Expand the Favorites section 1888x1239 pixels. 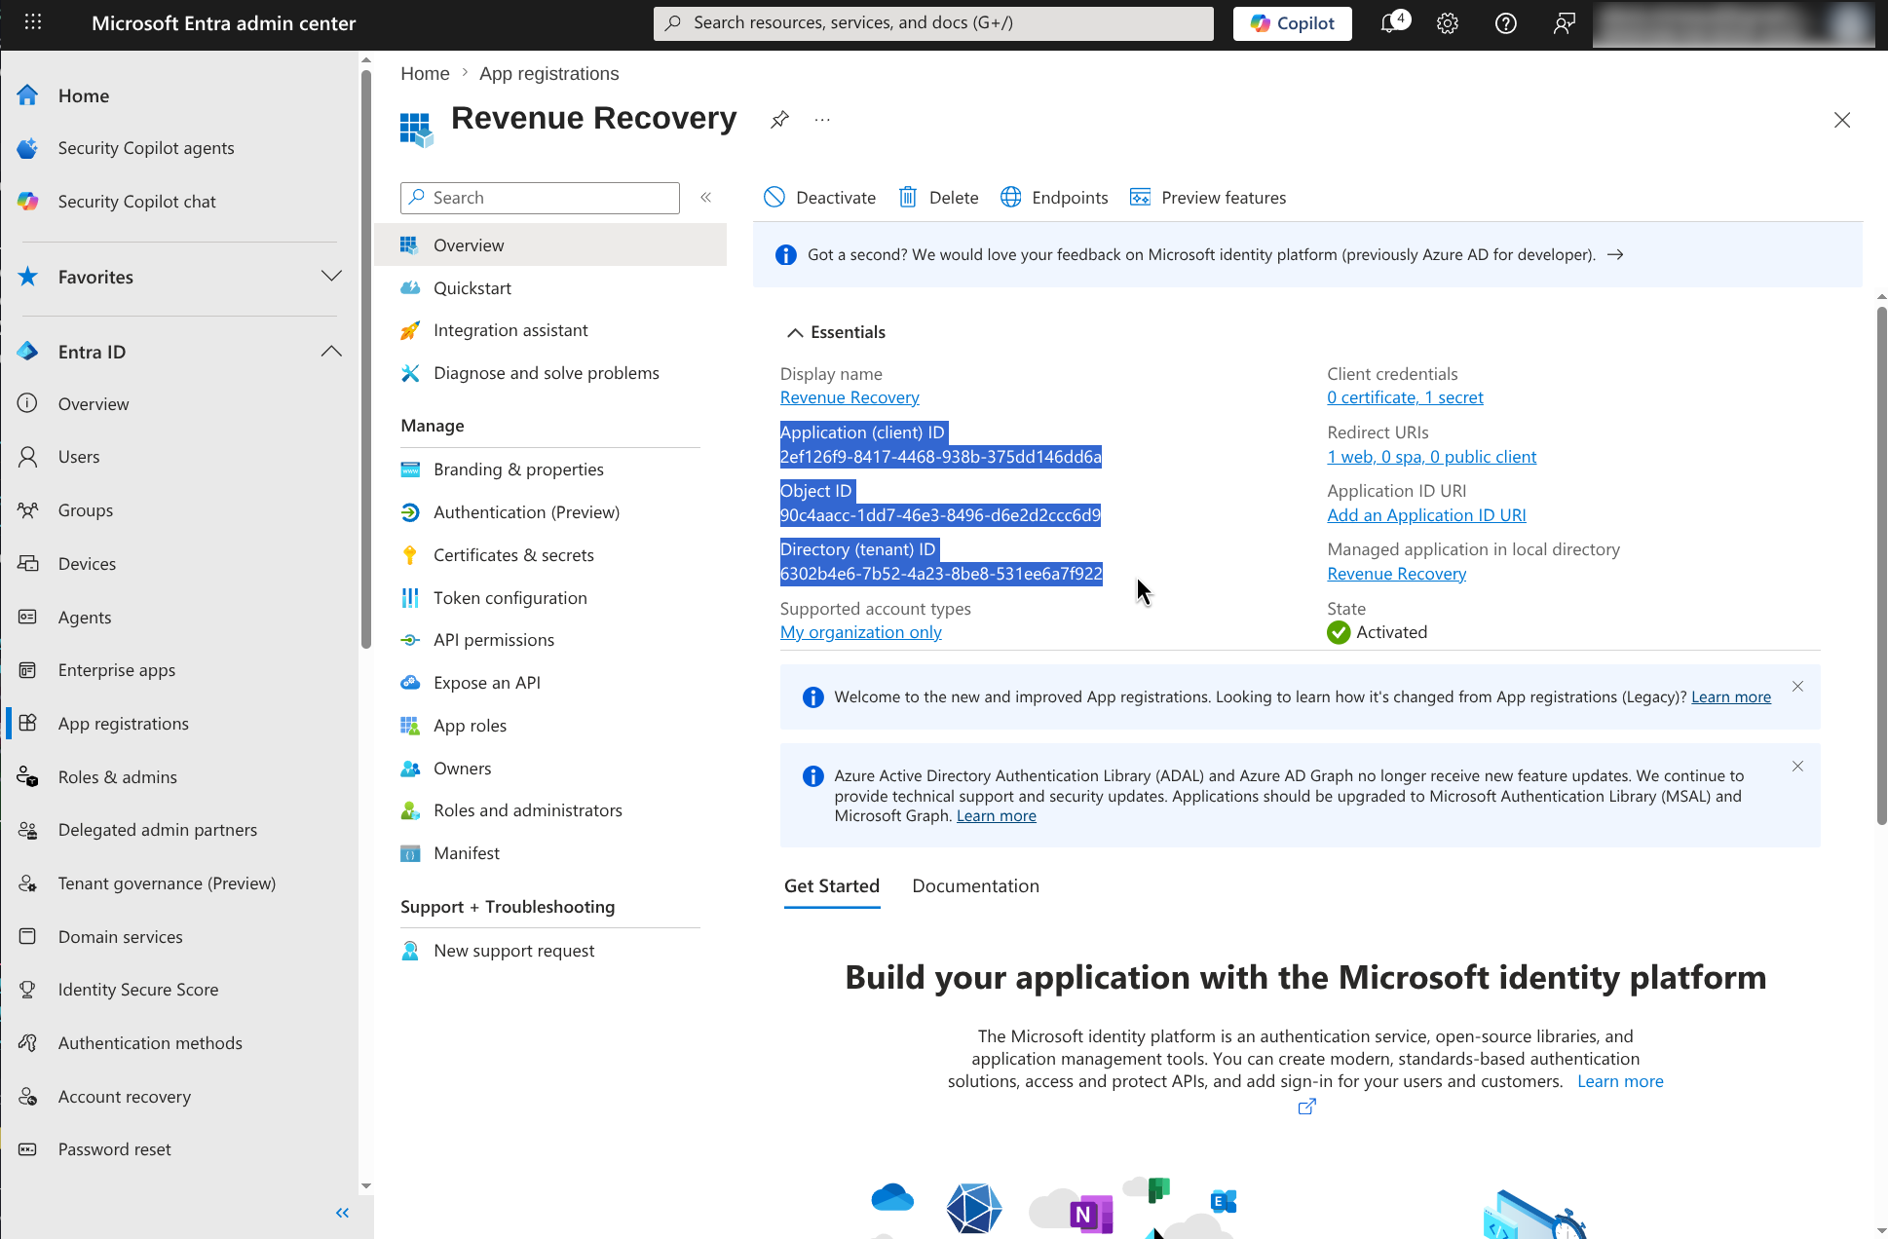pyautogui.click(x=331, y=277)
